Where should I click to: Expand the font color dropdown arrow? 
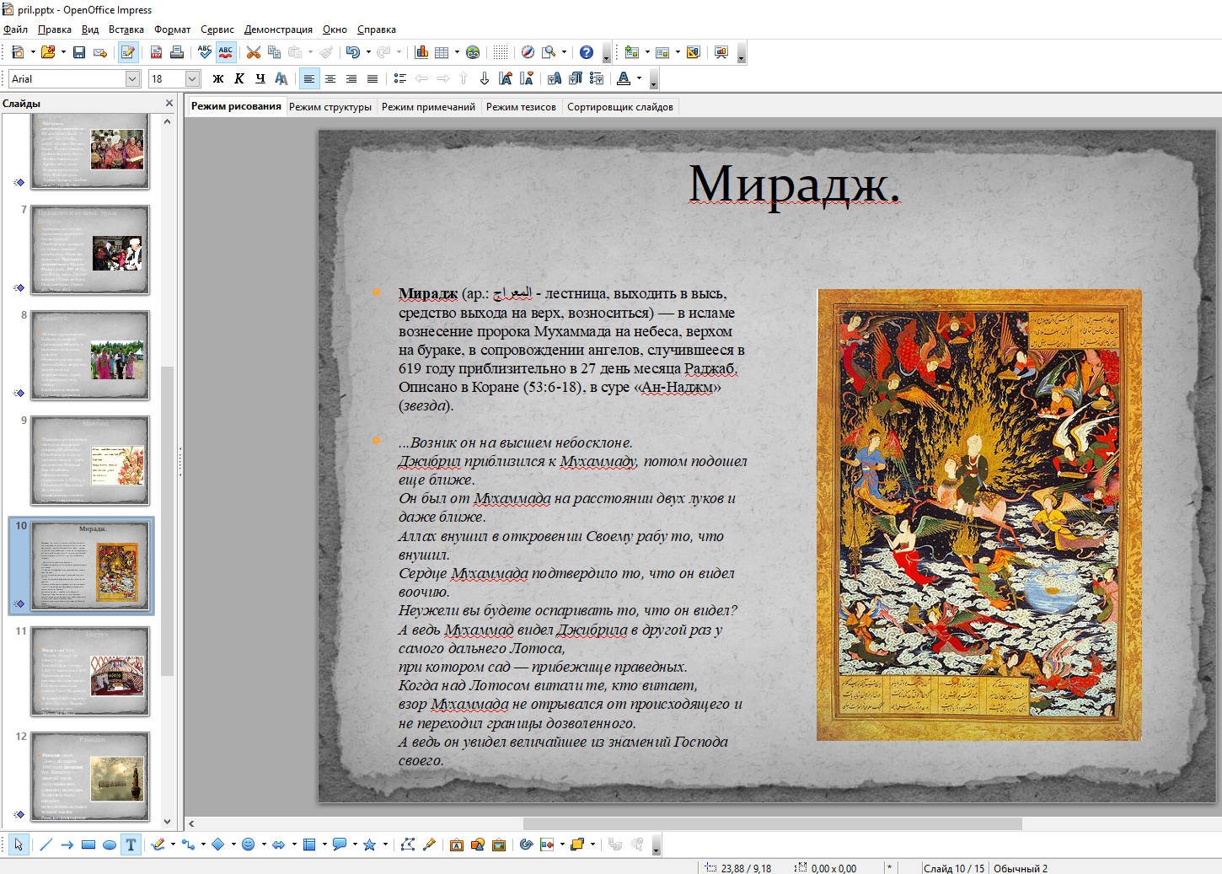coord(639,78)
